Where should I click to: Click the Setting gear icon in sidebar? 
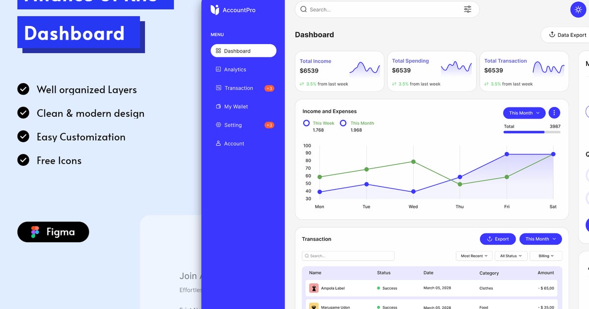218,125
